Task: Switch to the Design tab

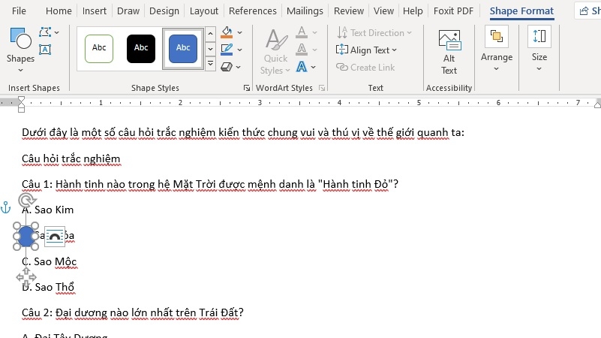Action: tap(164, 11)
